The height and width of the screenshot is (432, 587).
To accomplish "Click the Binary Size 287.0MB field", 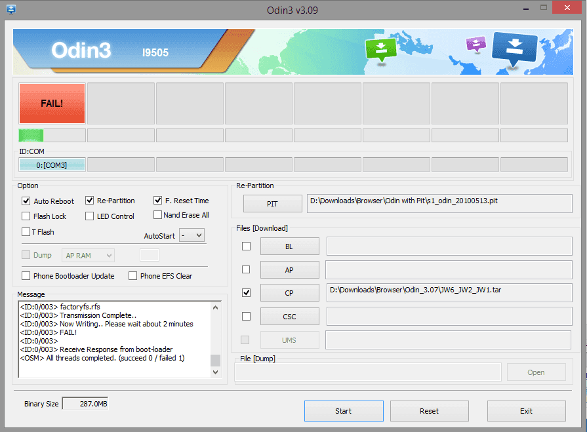I will 85,404.
